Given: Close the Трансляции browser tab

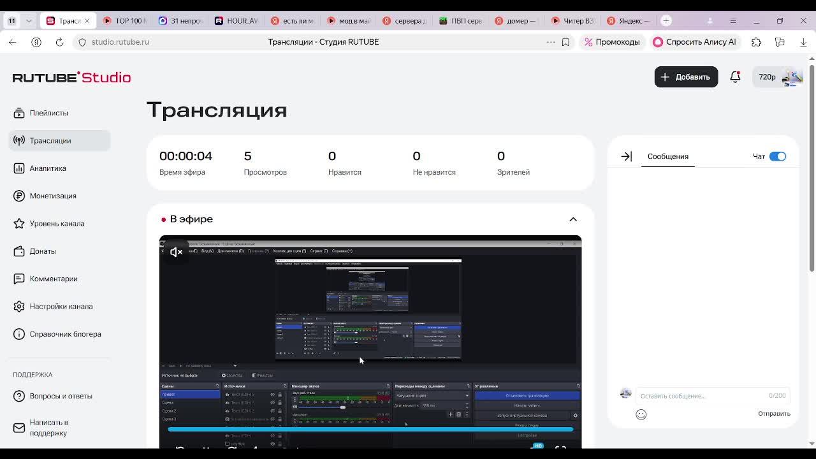Looking at the screenshot, I should (87, 21).
